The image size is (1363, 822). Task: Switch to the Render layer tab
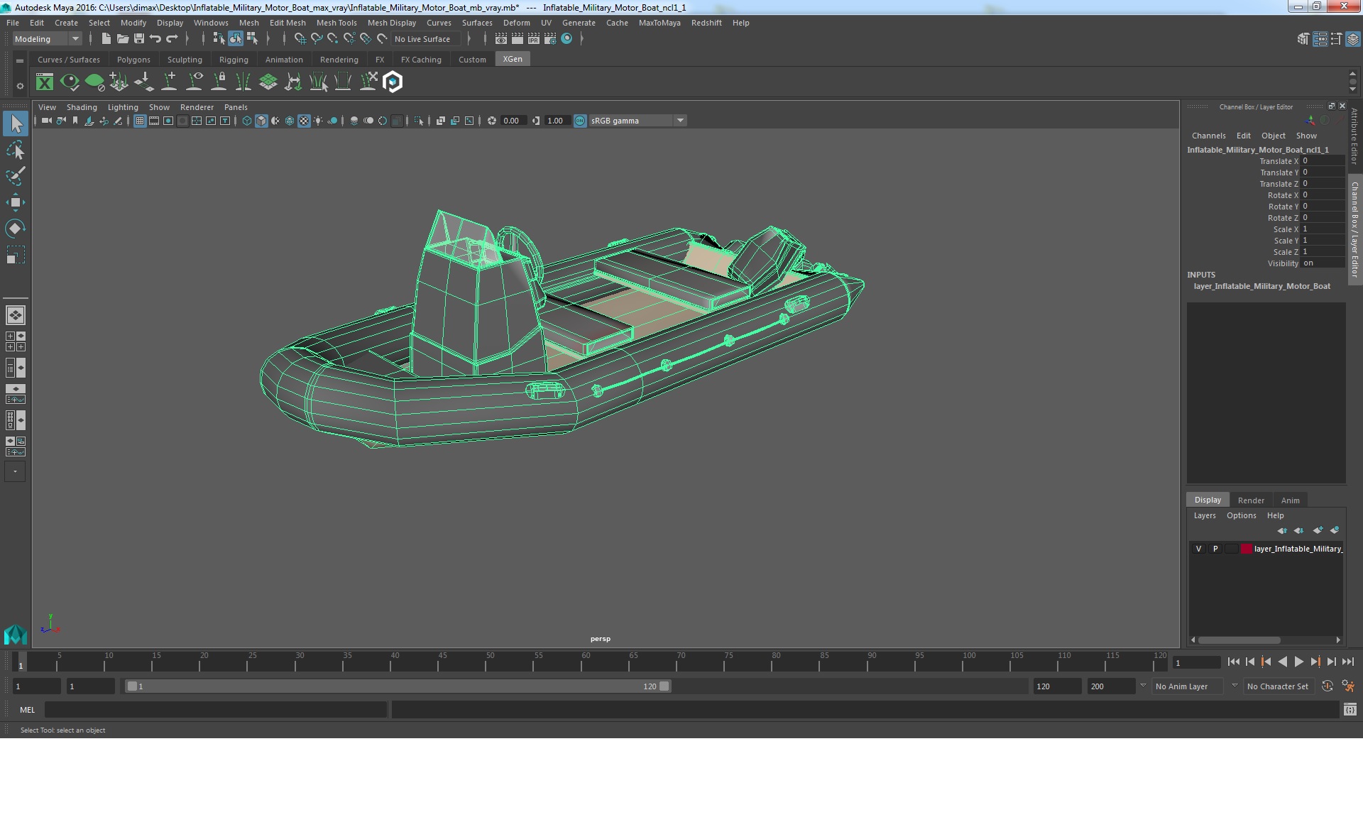1250,500
